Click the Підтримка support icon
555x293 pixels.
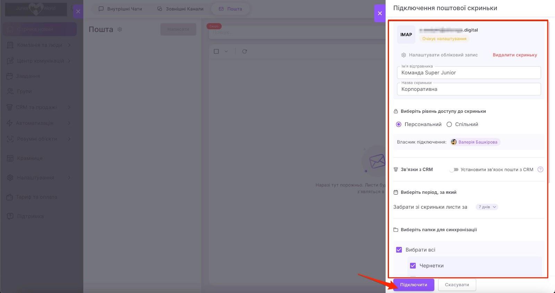10,216
